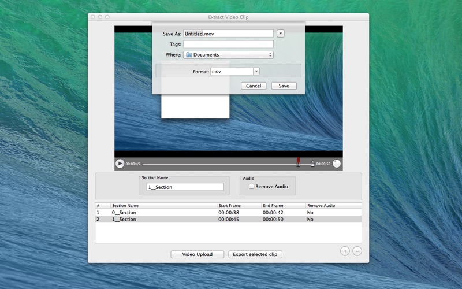Click the Cancel button
Viewport: 462px width, 289px height.
(254, 86)
